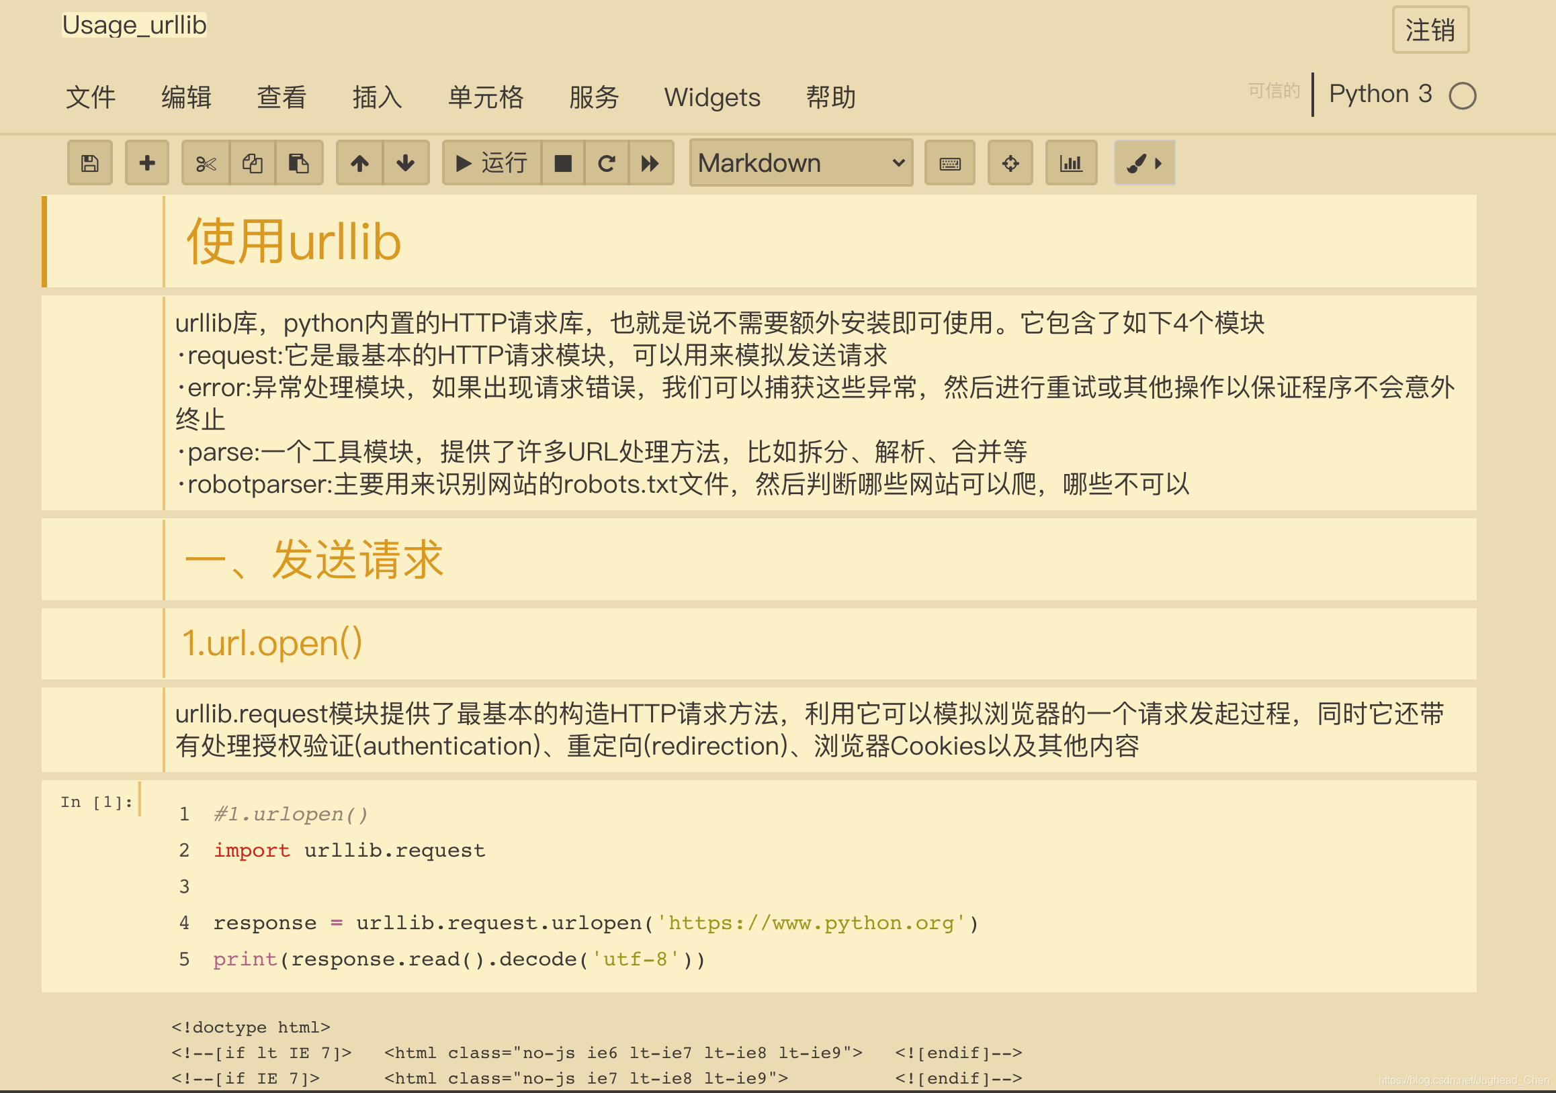Restart the kernel with the circular arrow
Image resolution: width=1556 pixels, height=1093 pixels.
607,163
